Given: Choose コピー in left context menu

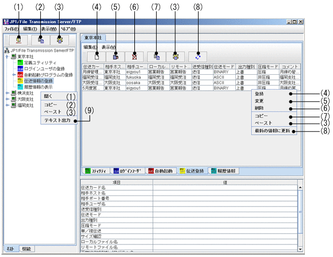Looking at the screenshot, I should click(x=59, y=105).
